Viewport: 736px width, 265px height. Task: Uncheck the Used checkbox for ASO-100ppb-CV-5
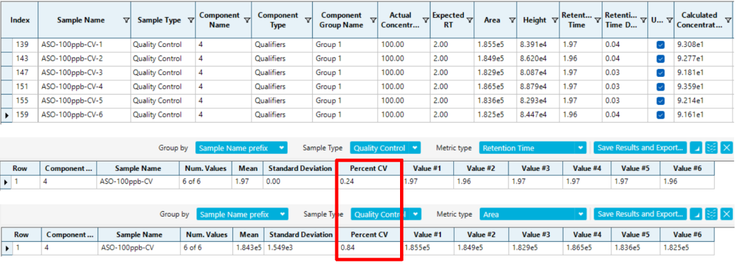(x=660, y=101)
